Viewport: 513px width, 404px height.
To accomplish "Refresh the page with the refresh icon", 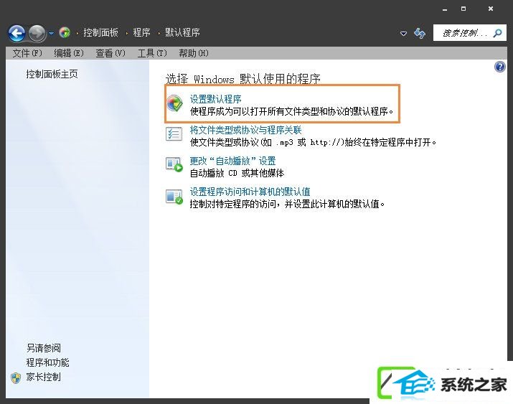I will [420, 33].
